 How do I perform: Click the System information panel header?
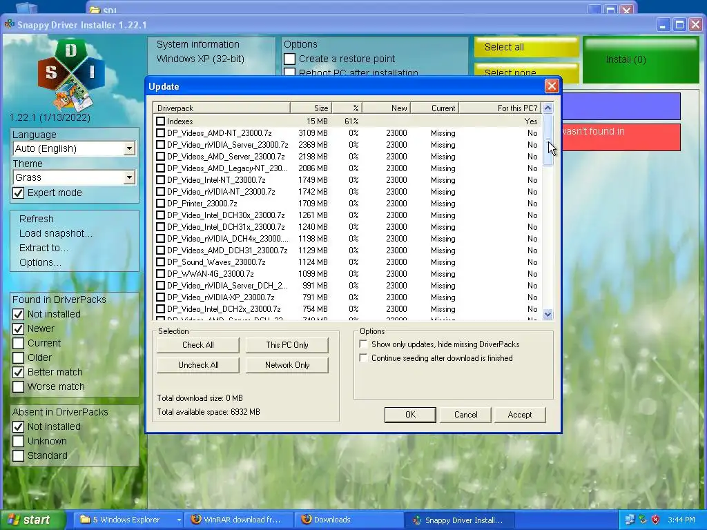click(198, 44)
